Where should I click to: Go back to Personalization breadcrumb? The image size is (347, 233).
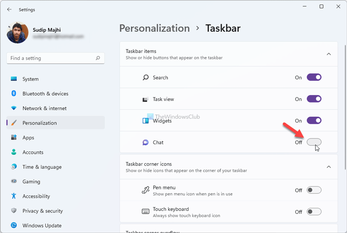[154, 28]
